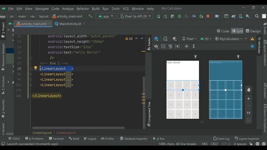Screen dimensions: 267x150
Task: Go to next highlighted warning arrow
Action: pos(142,39)
